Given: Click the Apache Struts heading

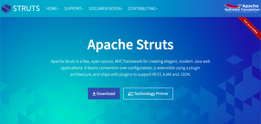Looking at the screenshot, I should pyautogui.click(x=130, y=45).
